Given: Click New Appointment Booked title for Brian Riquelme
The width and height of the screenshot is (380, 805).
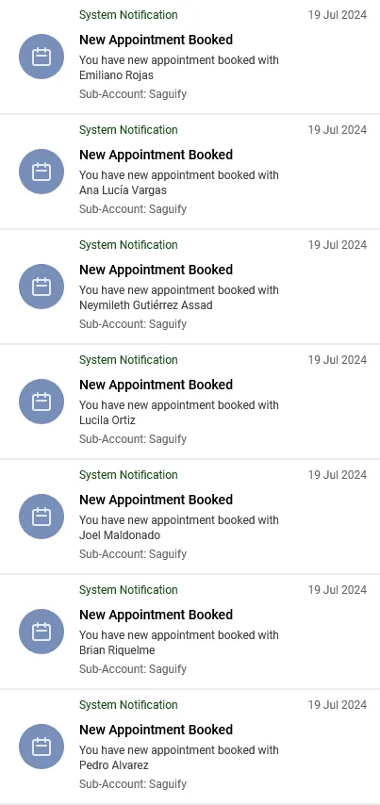Looking at the screenshot, I should point(157,615).
